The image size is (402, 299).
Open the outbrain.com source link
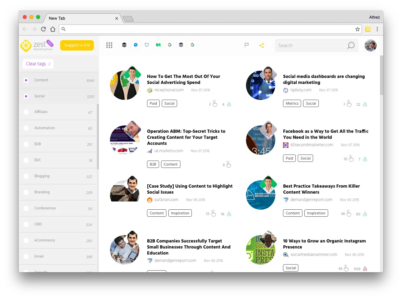point(166,200)
